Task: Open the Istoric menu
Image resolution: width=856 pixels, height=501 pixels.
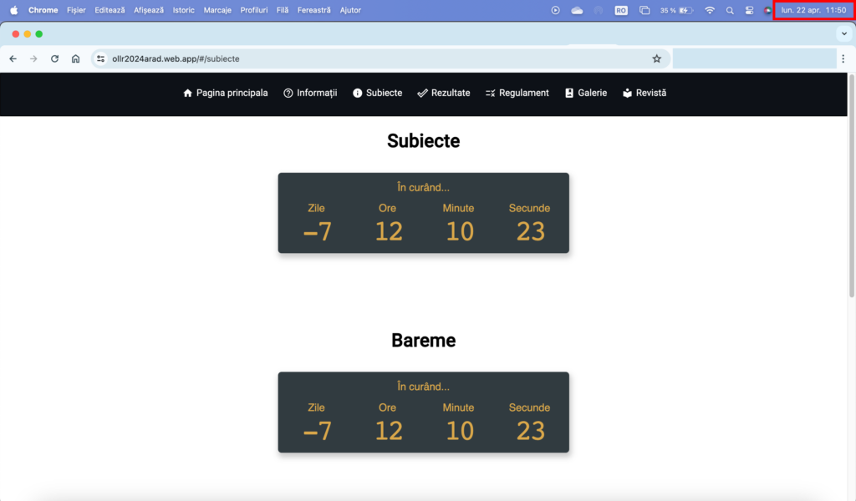Action: point(183,10)
